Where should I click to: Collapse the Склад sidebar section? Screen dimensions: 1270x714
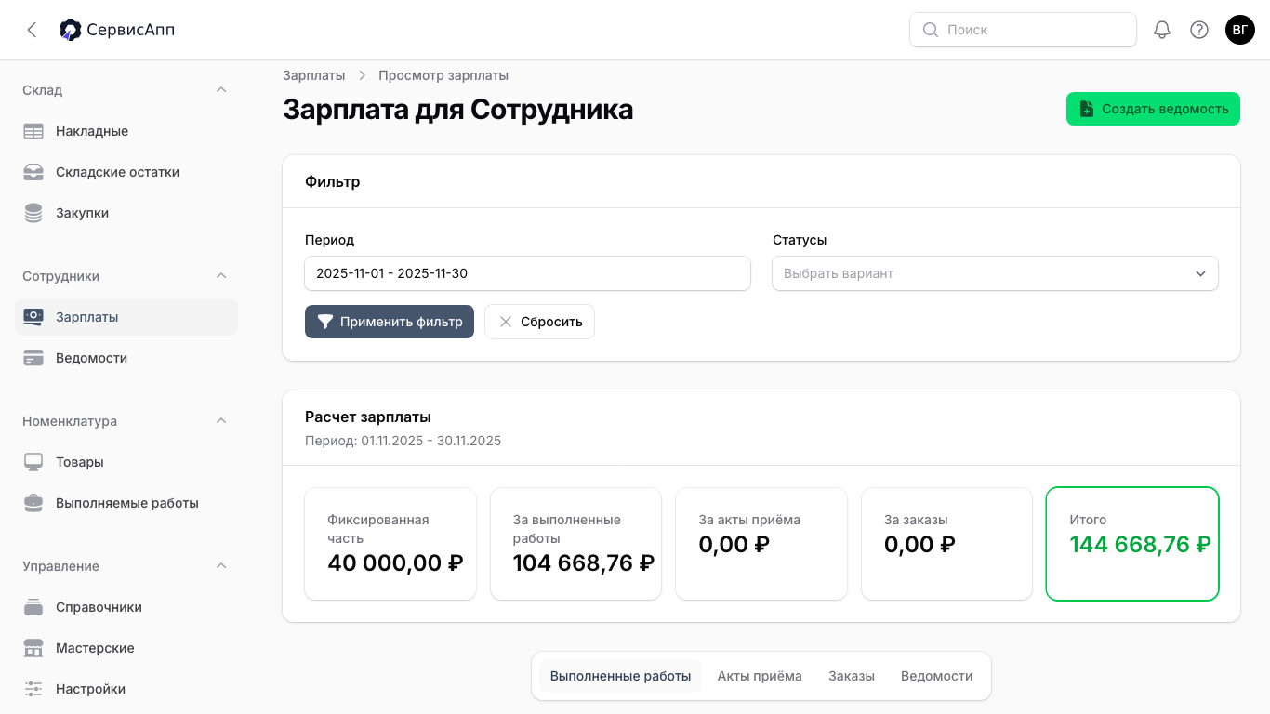pos(221,89)
